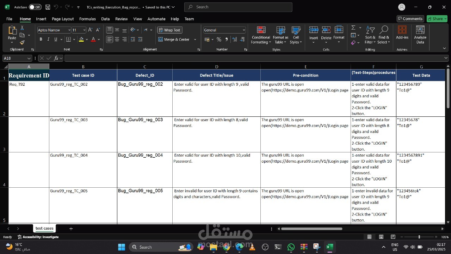Screen dimensions: 451x254
Task: Click the Cut scissors icon
Action: [22, 28]
